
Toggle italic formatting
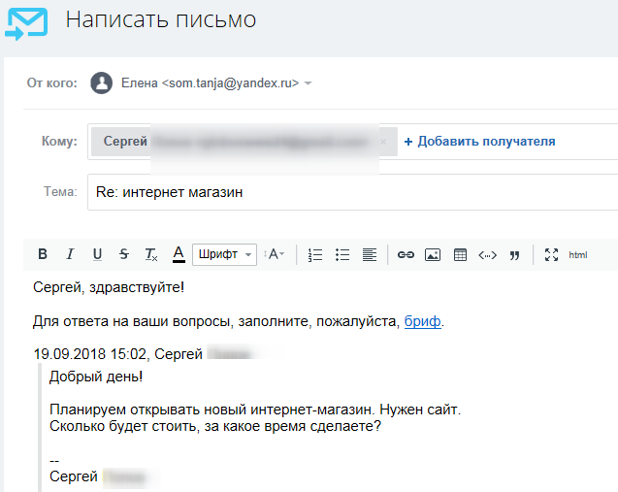tap(70, 254)
